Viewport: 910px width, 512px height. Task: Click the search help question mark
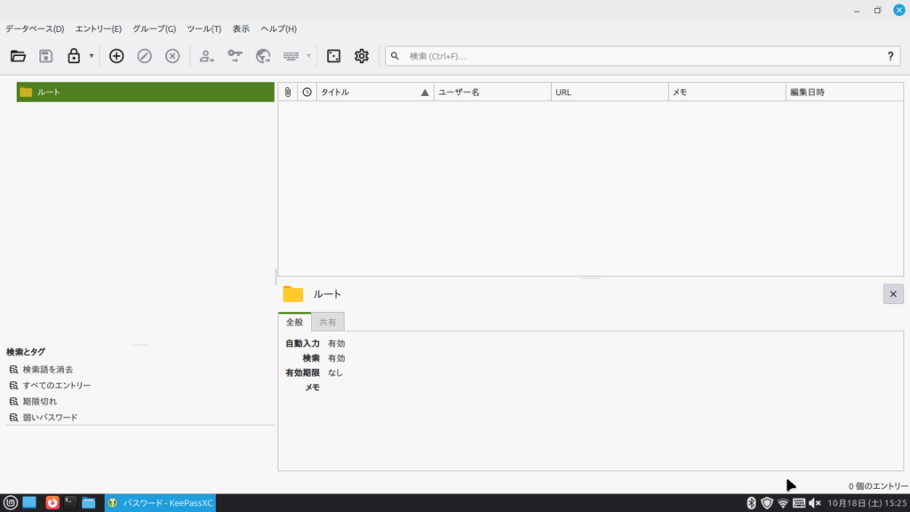(x=890, y=56)
